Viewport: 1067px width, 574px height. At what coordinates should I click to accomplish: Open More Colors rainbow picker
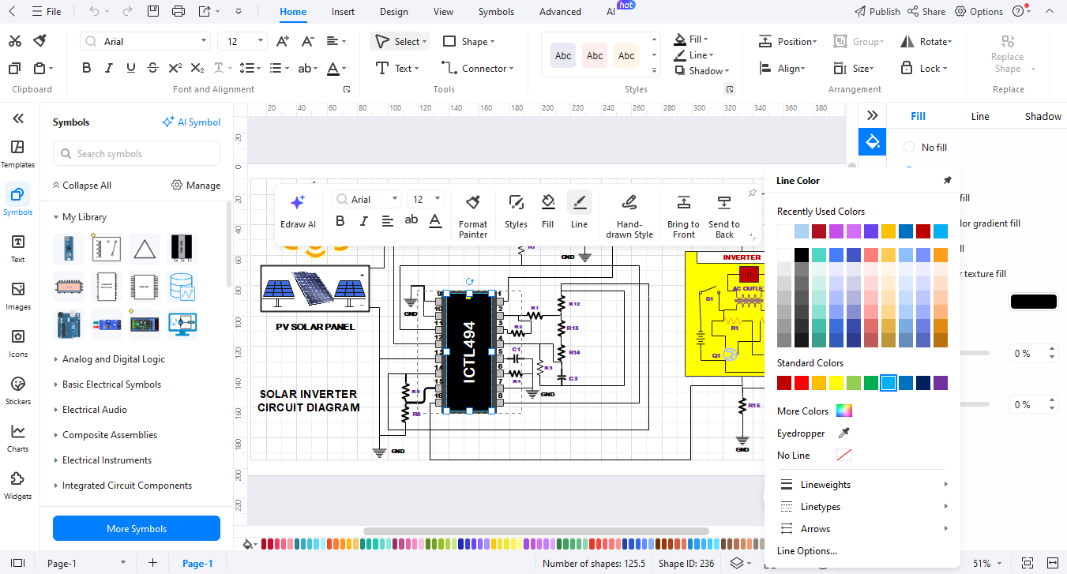(x=844, y=411)
